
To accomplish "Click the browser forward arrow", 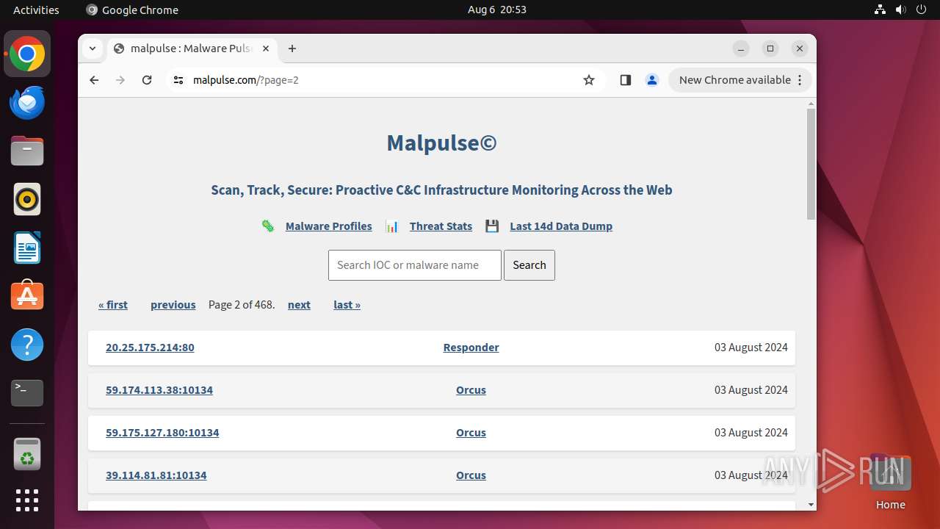I will point(120,80).
